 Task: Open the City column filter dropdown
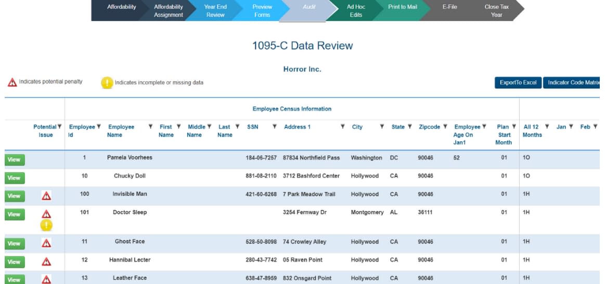click(x=382, y=127)
